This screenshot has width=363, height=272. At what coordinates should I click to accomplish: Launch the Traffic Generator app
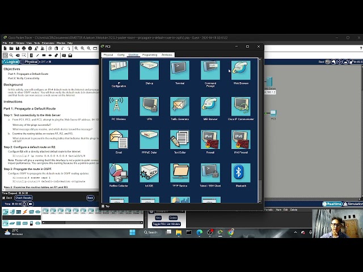click(180, 107)
